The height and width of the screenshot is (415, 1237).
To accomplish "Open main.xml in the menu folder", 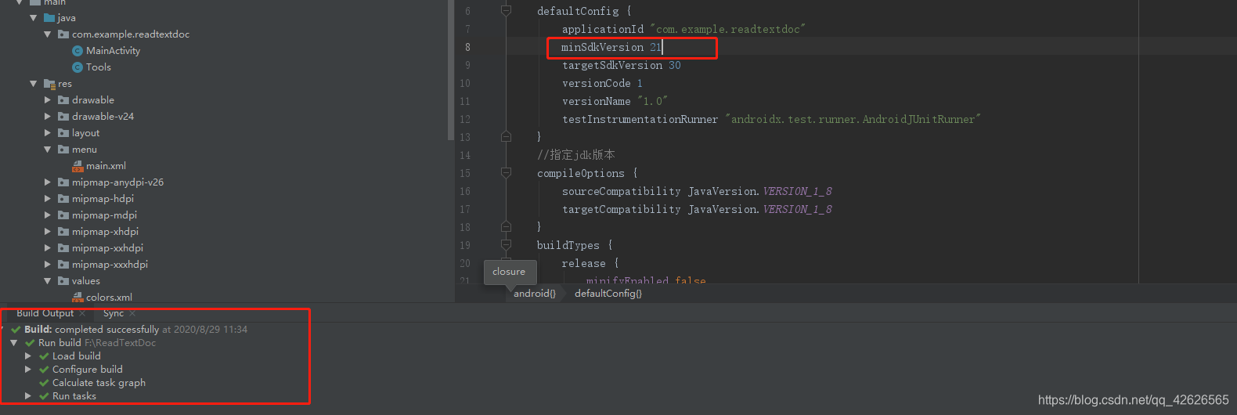I will (x=106, y=166).
